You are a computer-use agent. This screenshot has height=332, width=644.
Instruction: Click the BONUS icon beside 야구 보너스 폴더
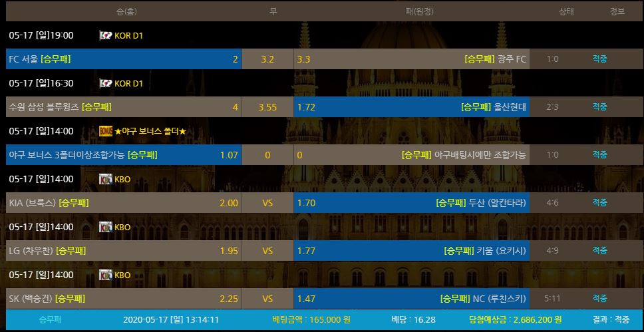coord(105,131)
